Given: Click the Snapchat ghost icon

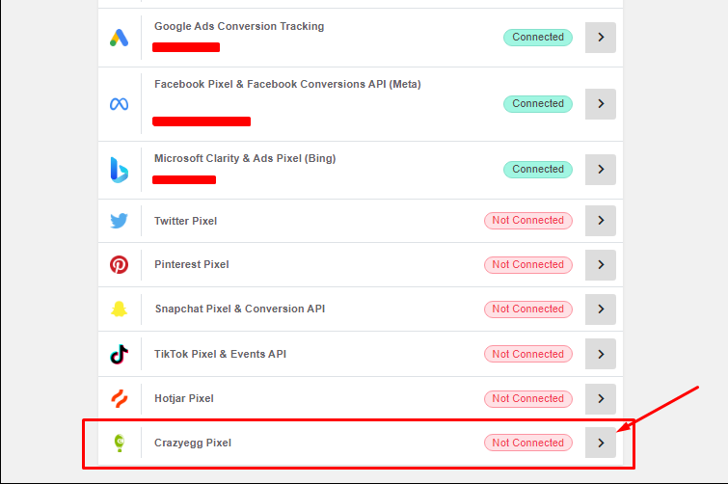Looking at the screenshot, I should (119, 309).
